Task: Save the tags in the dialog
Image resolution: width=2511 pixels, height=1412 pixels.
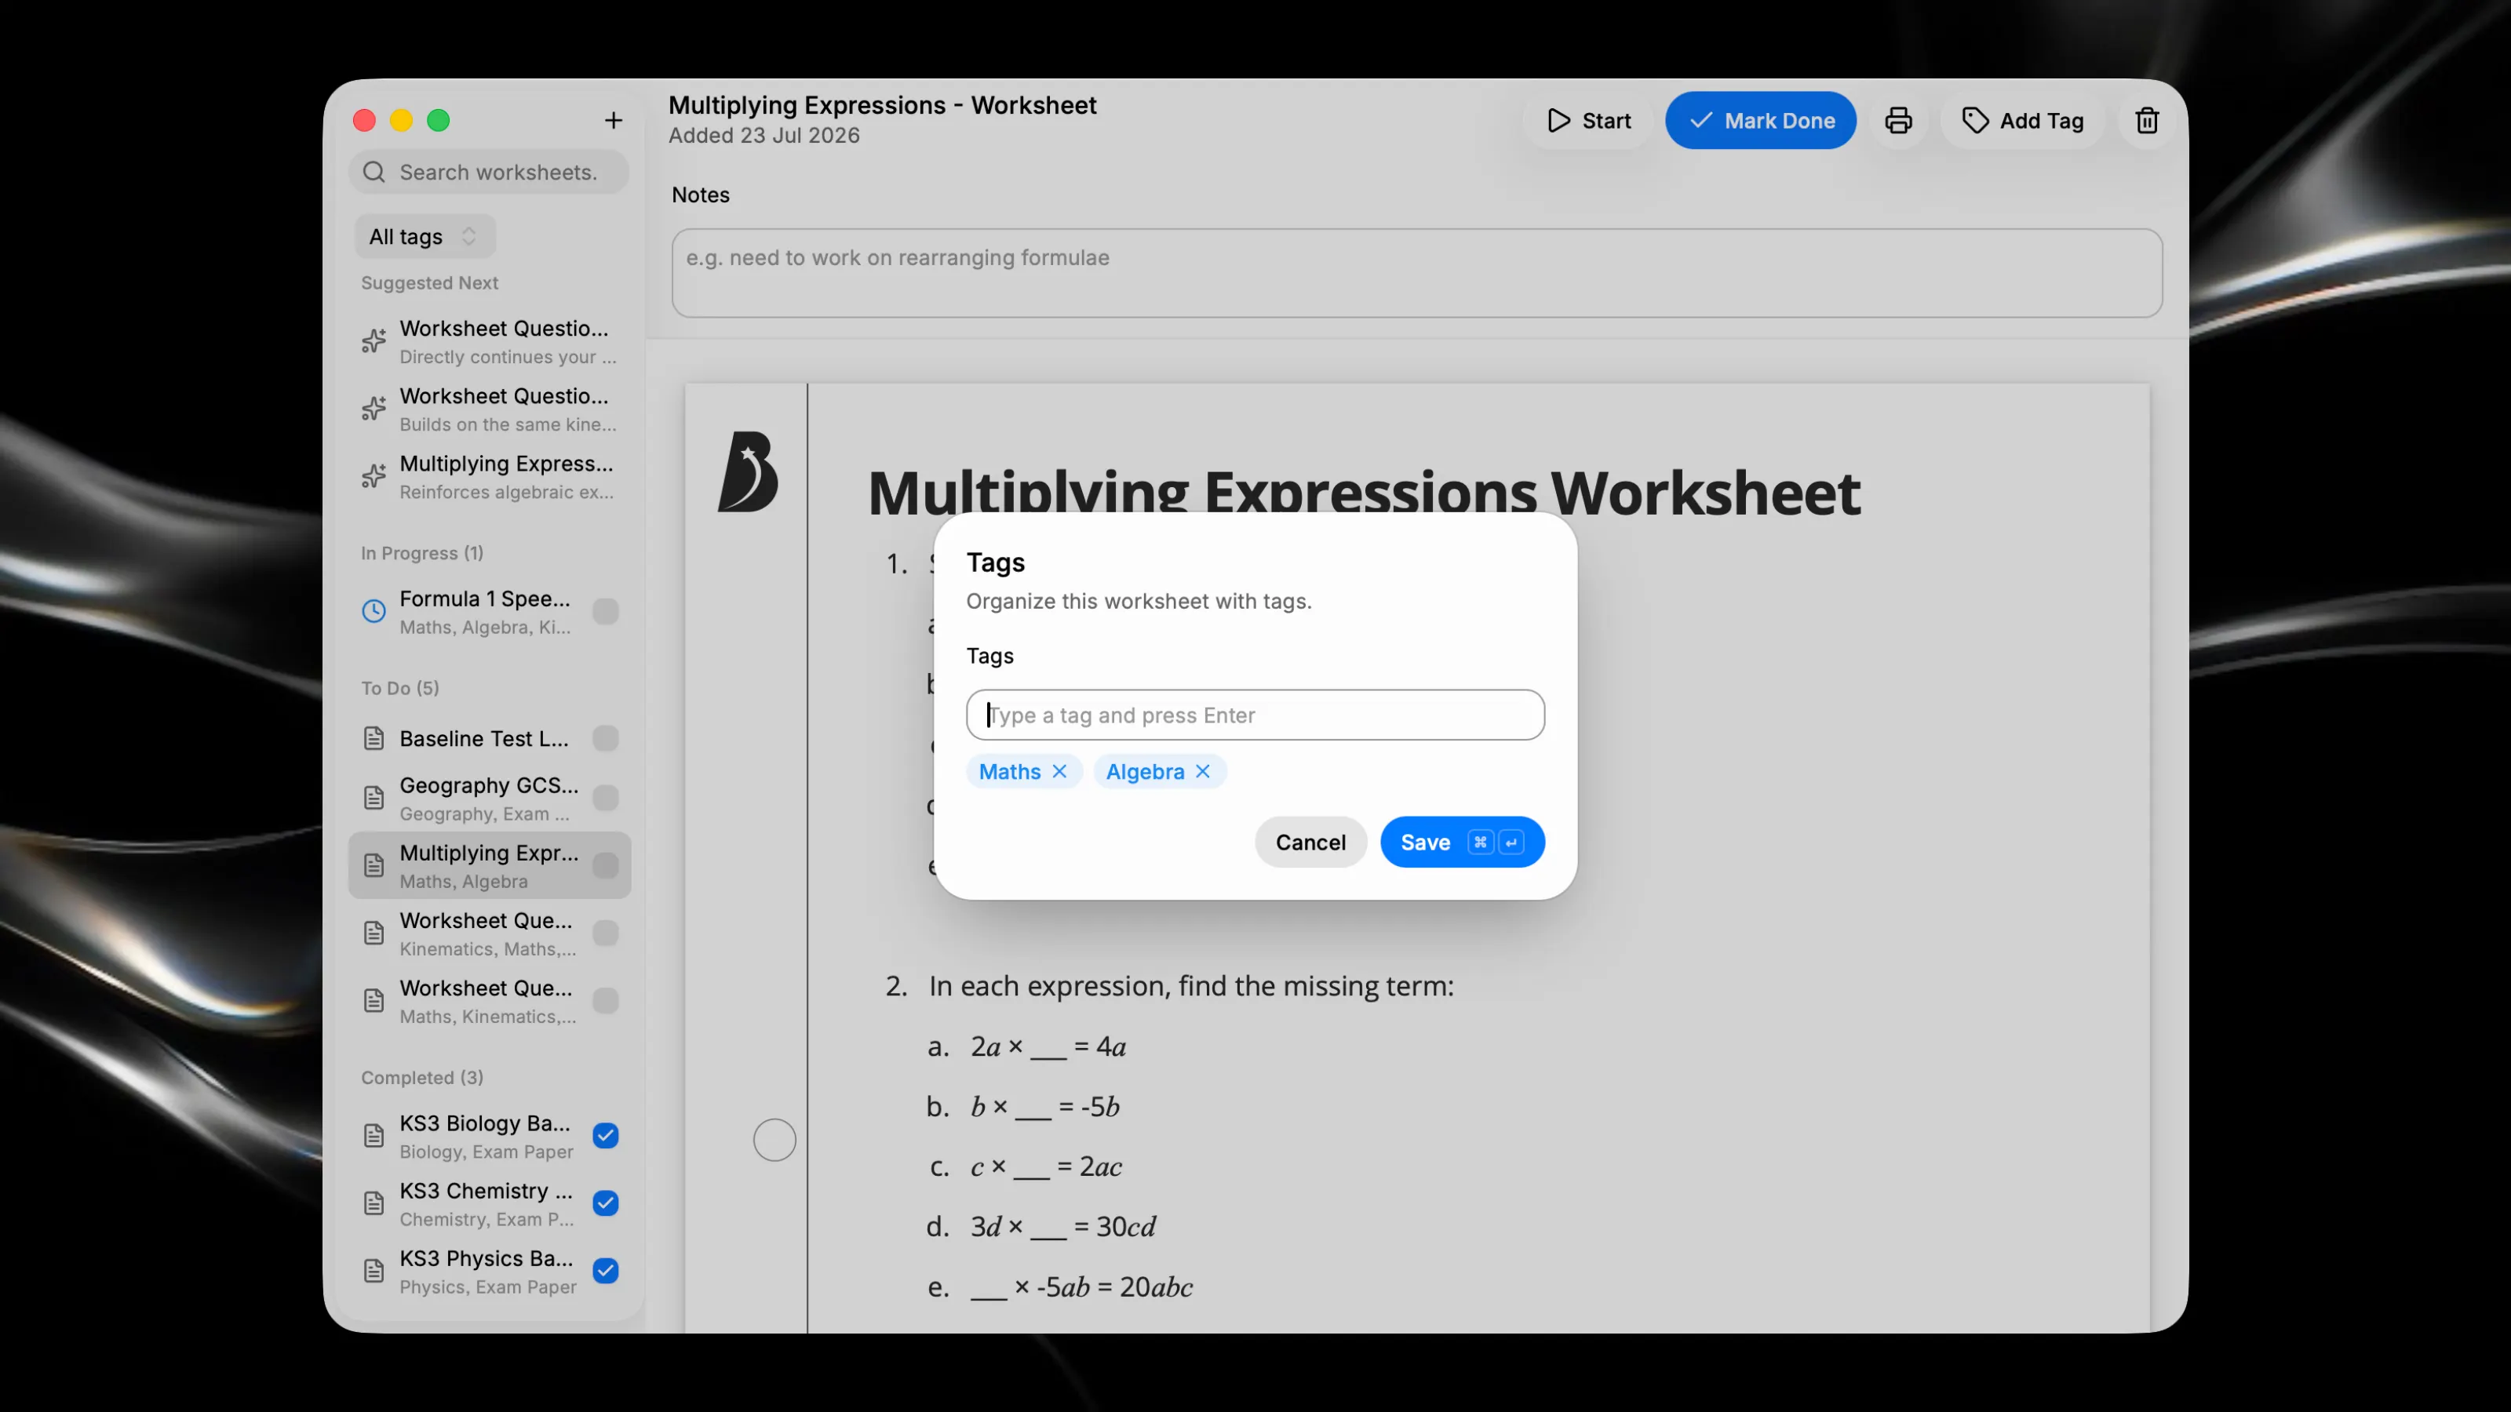Action: [1462, 842]
